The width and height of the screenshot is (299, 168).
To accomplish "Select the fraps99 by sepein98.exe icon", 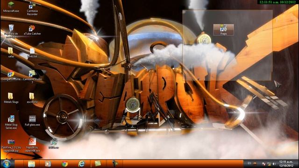I will [x=32, y=145].
